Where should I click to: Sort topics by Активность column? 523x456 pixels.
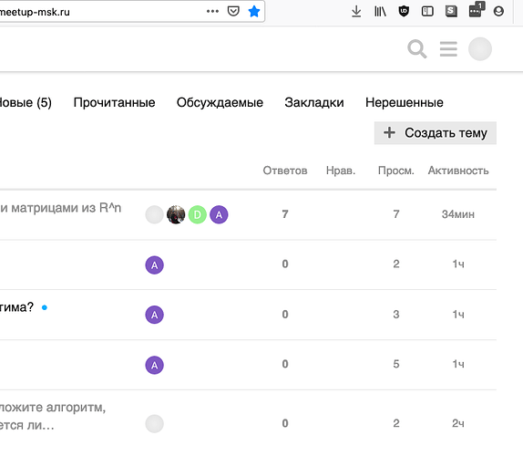458,171
